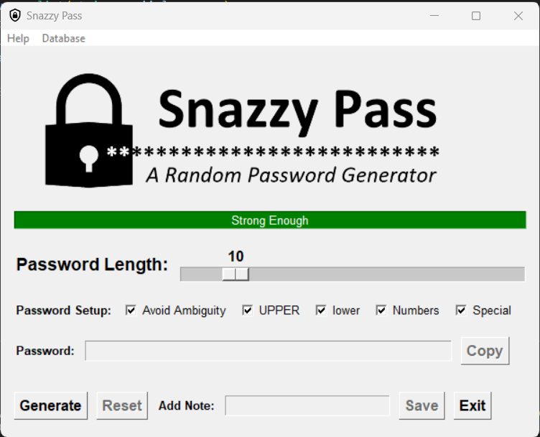This screenshot has height=437, width=540.
Task: Copy the password with the Copy button
Action: point(485,351)
